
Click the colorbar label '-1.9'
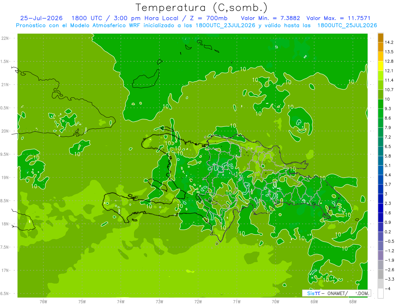coord(389,260)
